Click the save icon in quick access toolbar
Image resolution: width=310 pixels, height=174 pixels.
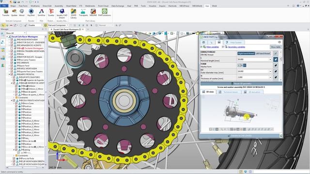coord(15,2)
